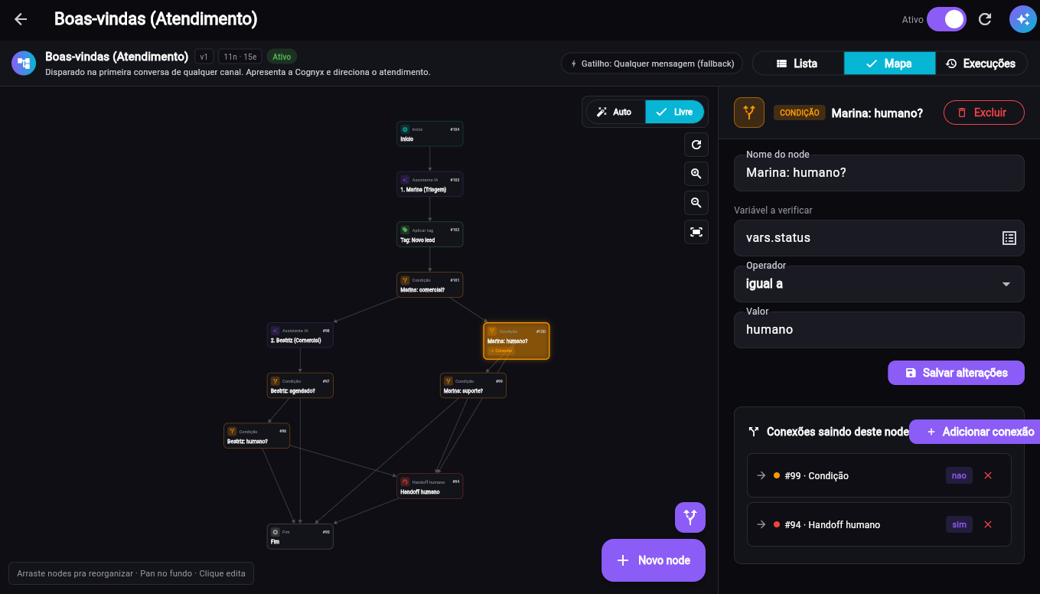Reset the map layout with refresh icon

pyautogui.click(x=696, y=145)
